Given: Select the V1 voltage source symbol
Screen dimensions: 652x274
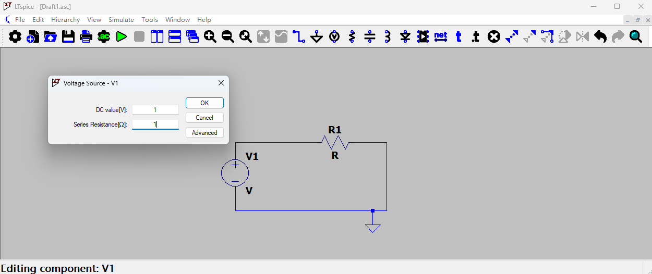Looking at the screenshot, I should coord(235,173).
